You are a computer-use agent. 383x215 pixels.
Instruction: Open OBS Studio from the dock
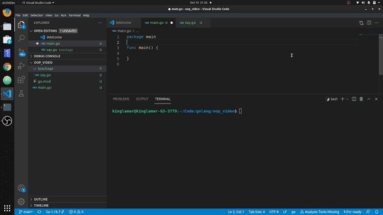point(7,121)
